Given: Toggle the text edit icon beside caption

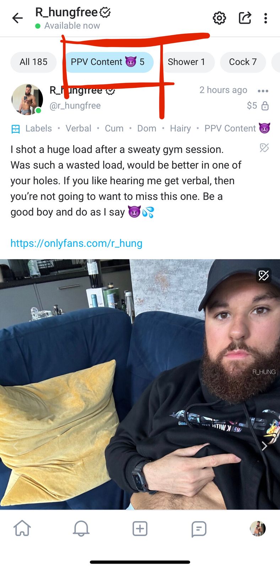Looking at the screenshot, I should tap(264, 148).
